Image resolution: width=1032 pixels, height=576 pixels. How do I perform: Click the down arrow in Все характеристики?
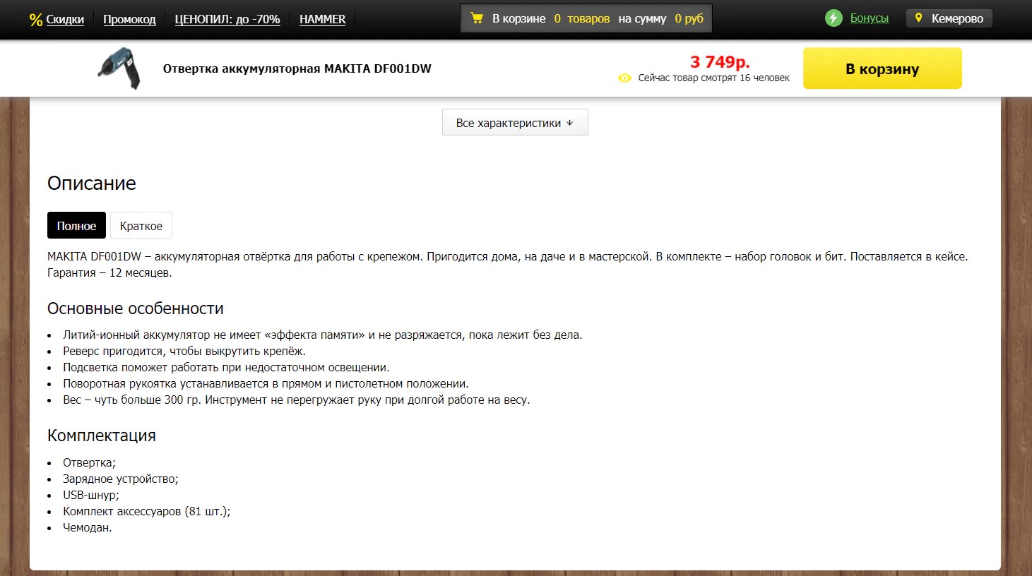[x=570, y=123]
